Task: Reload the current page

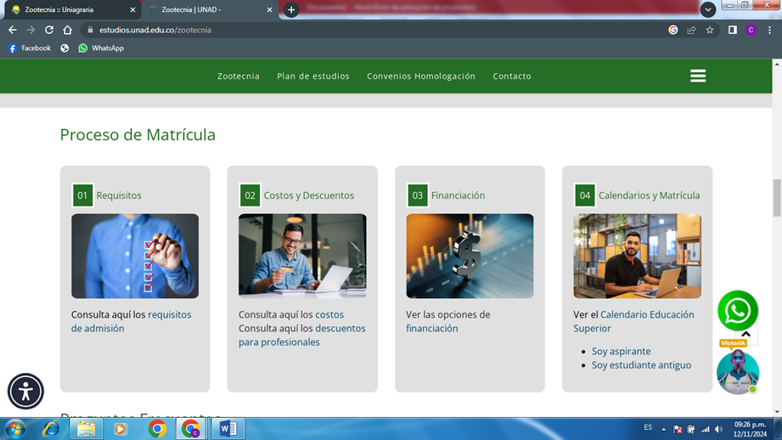Action: [49, 30]
